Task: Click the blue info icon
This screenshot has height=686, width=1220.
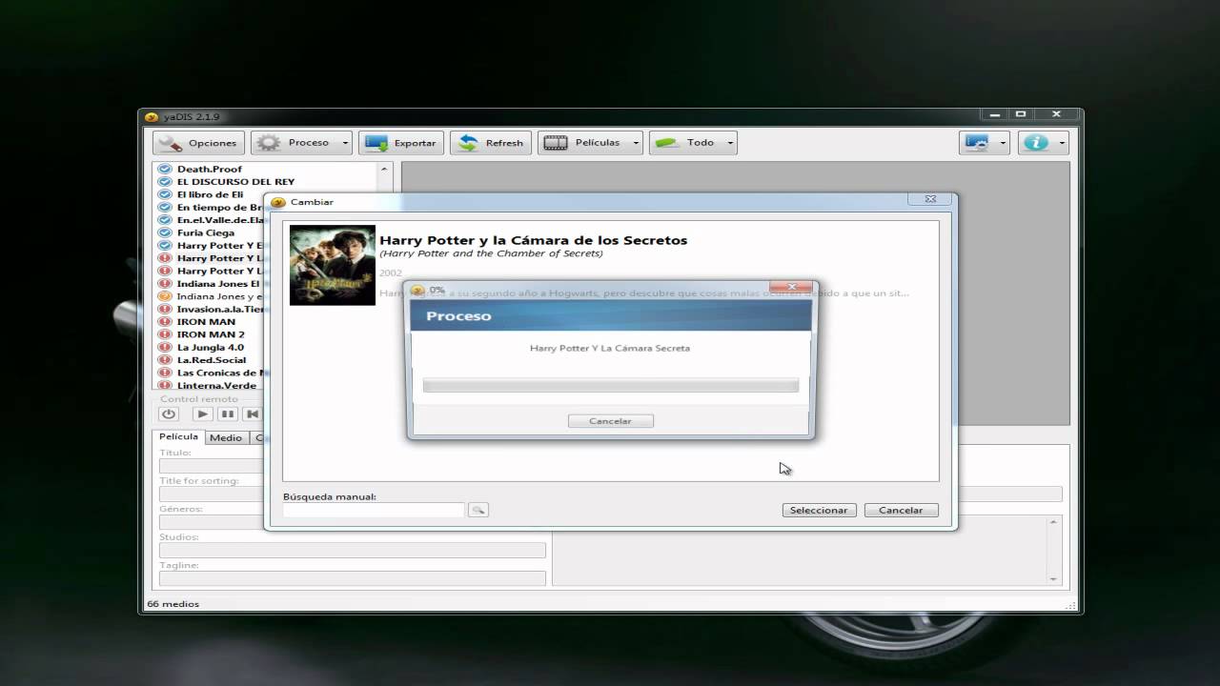Action: pyautogui.click(x=1036, y=143)
